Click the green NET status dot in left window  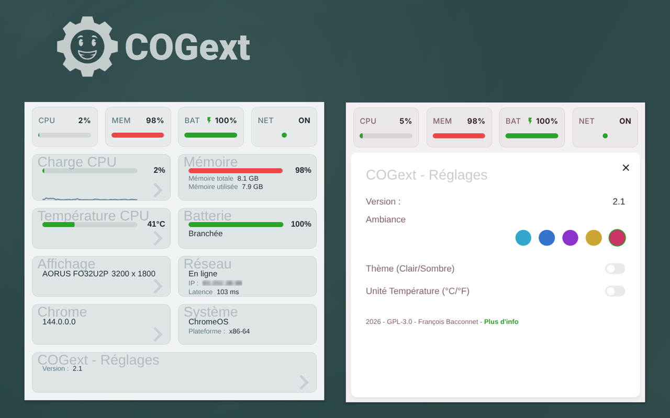point(284,135)
